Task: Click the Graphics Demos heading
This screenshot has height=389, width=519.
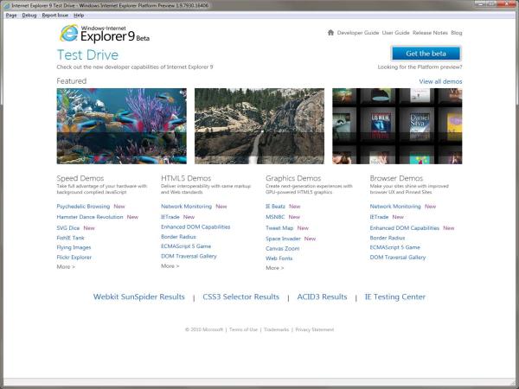Action: coord(293,178)
